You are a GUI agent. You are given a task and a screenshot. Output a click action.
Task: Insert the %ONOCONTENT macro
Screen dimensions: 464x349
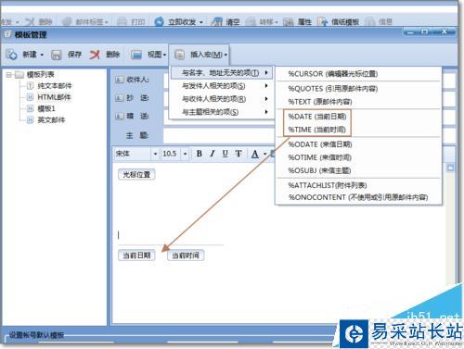tap(358, 197)
